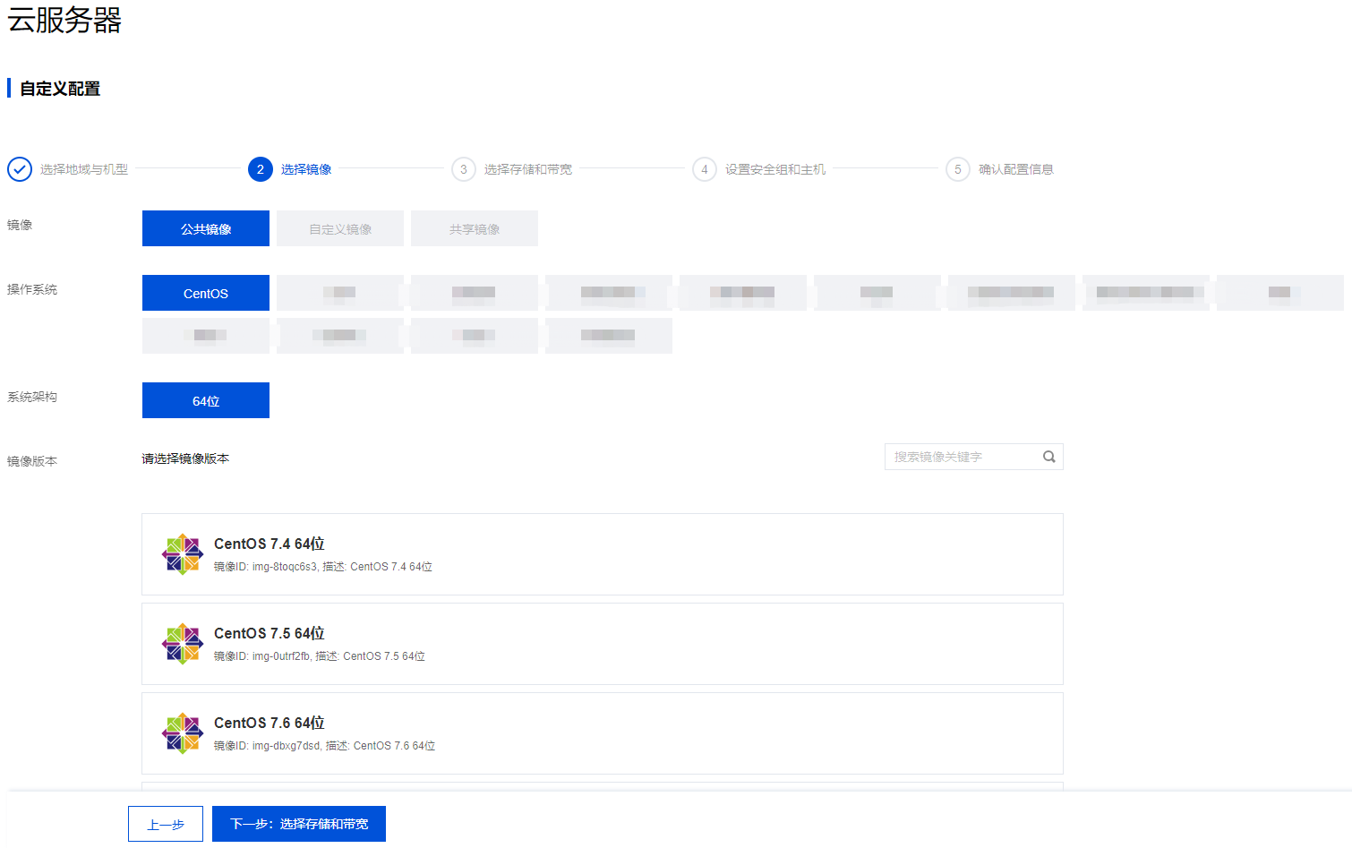Click the CentOS 7.6 logo icon
Screen dimensions: 1352x848
pos(183,733)
